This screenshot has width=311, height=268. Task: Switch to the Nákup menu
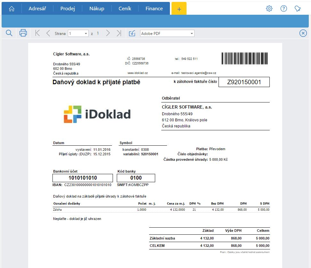[97, 9]
